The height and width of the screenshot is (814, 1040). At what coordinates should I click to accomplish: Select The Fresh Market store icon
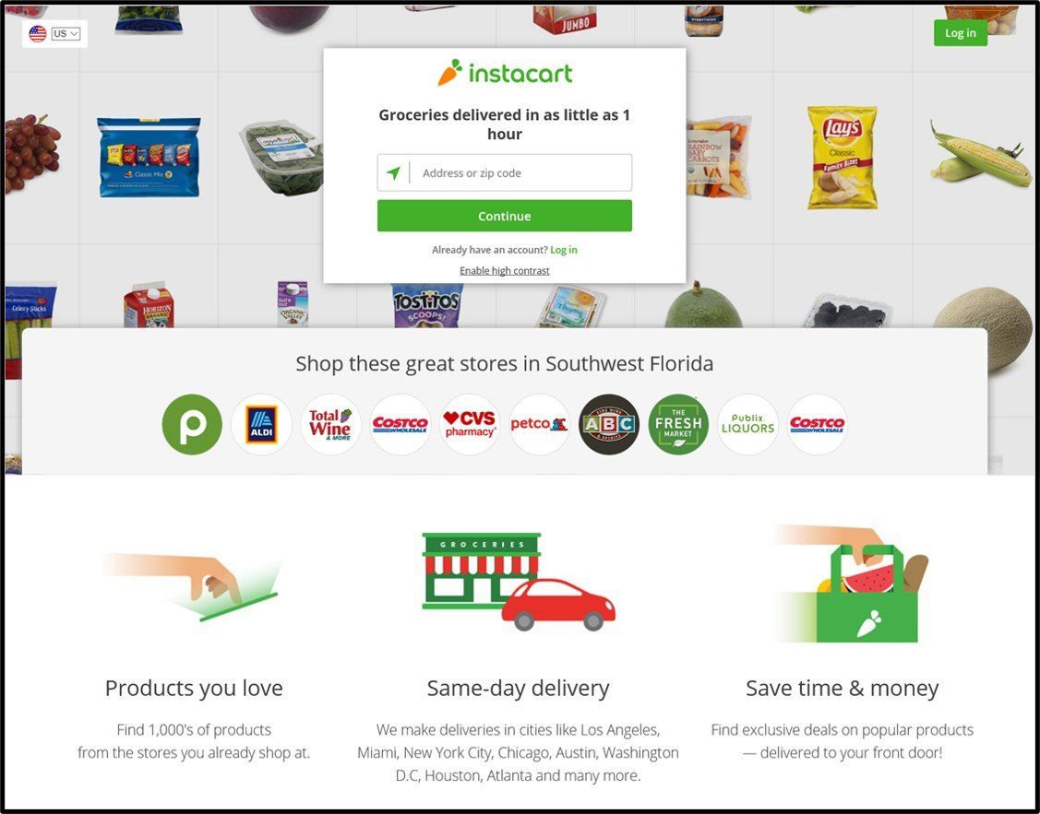tap(678, 425)
